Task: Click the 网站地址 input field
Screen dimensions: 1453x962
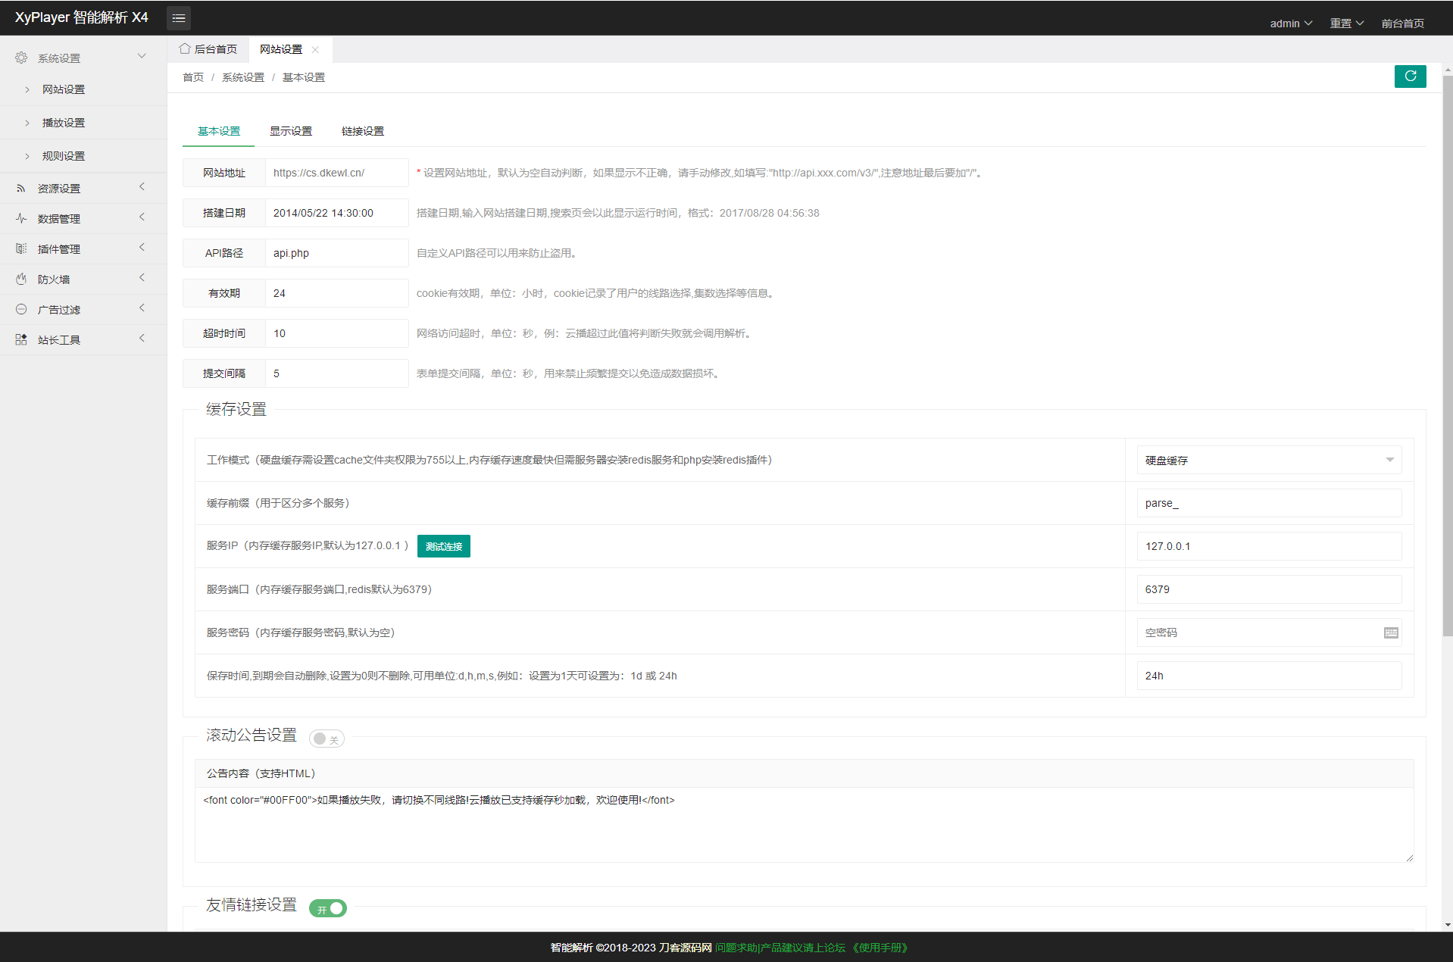Action: click(x=336, y=172)
